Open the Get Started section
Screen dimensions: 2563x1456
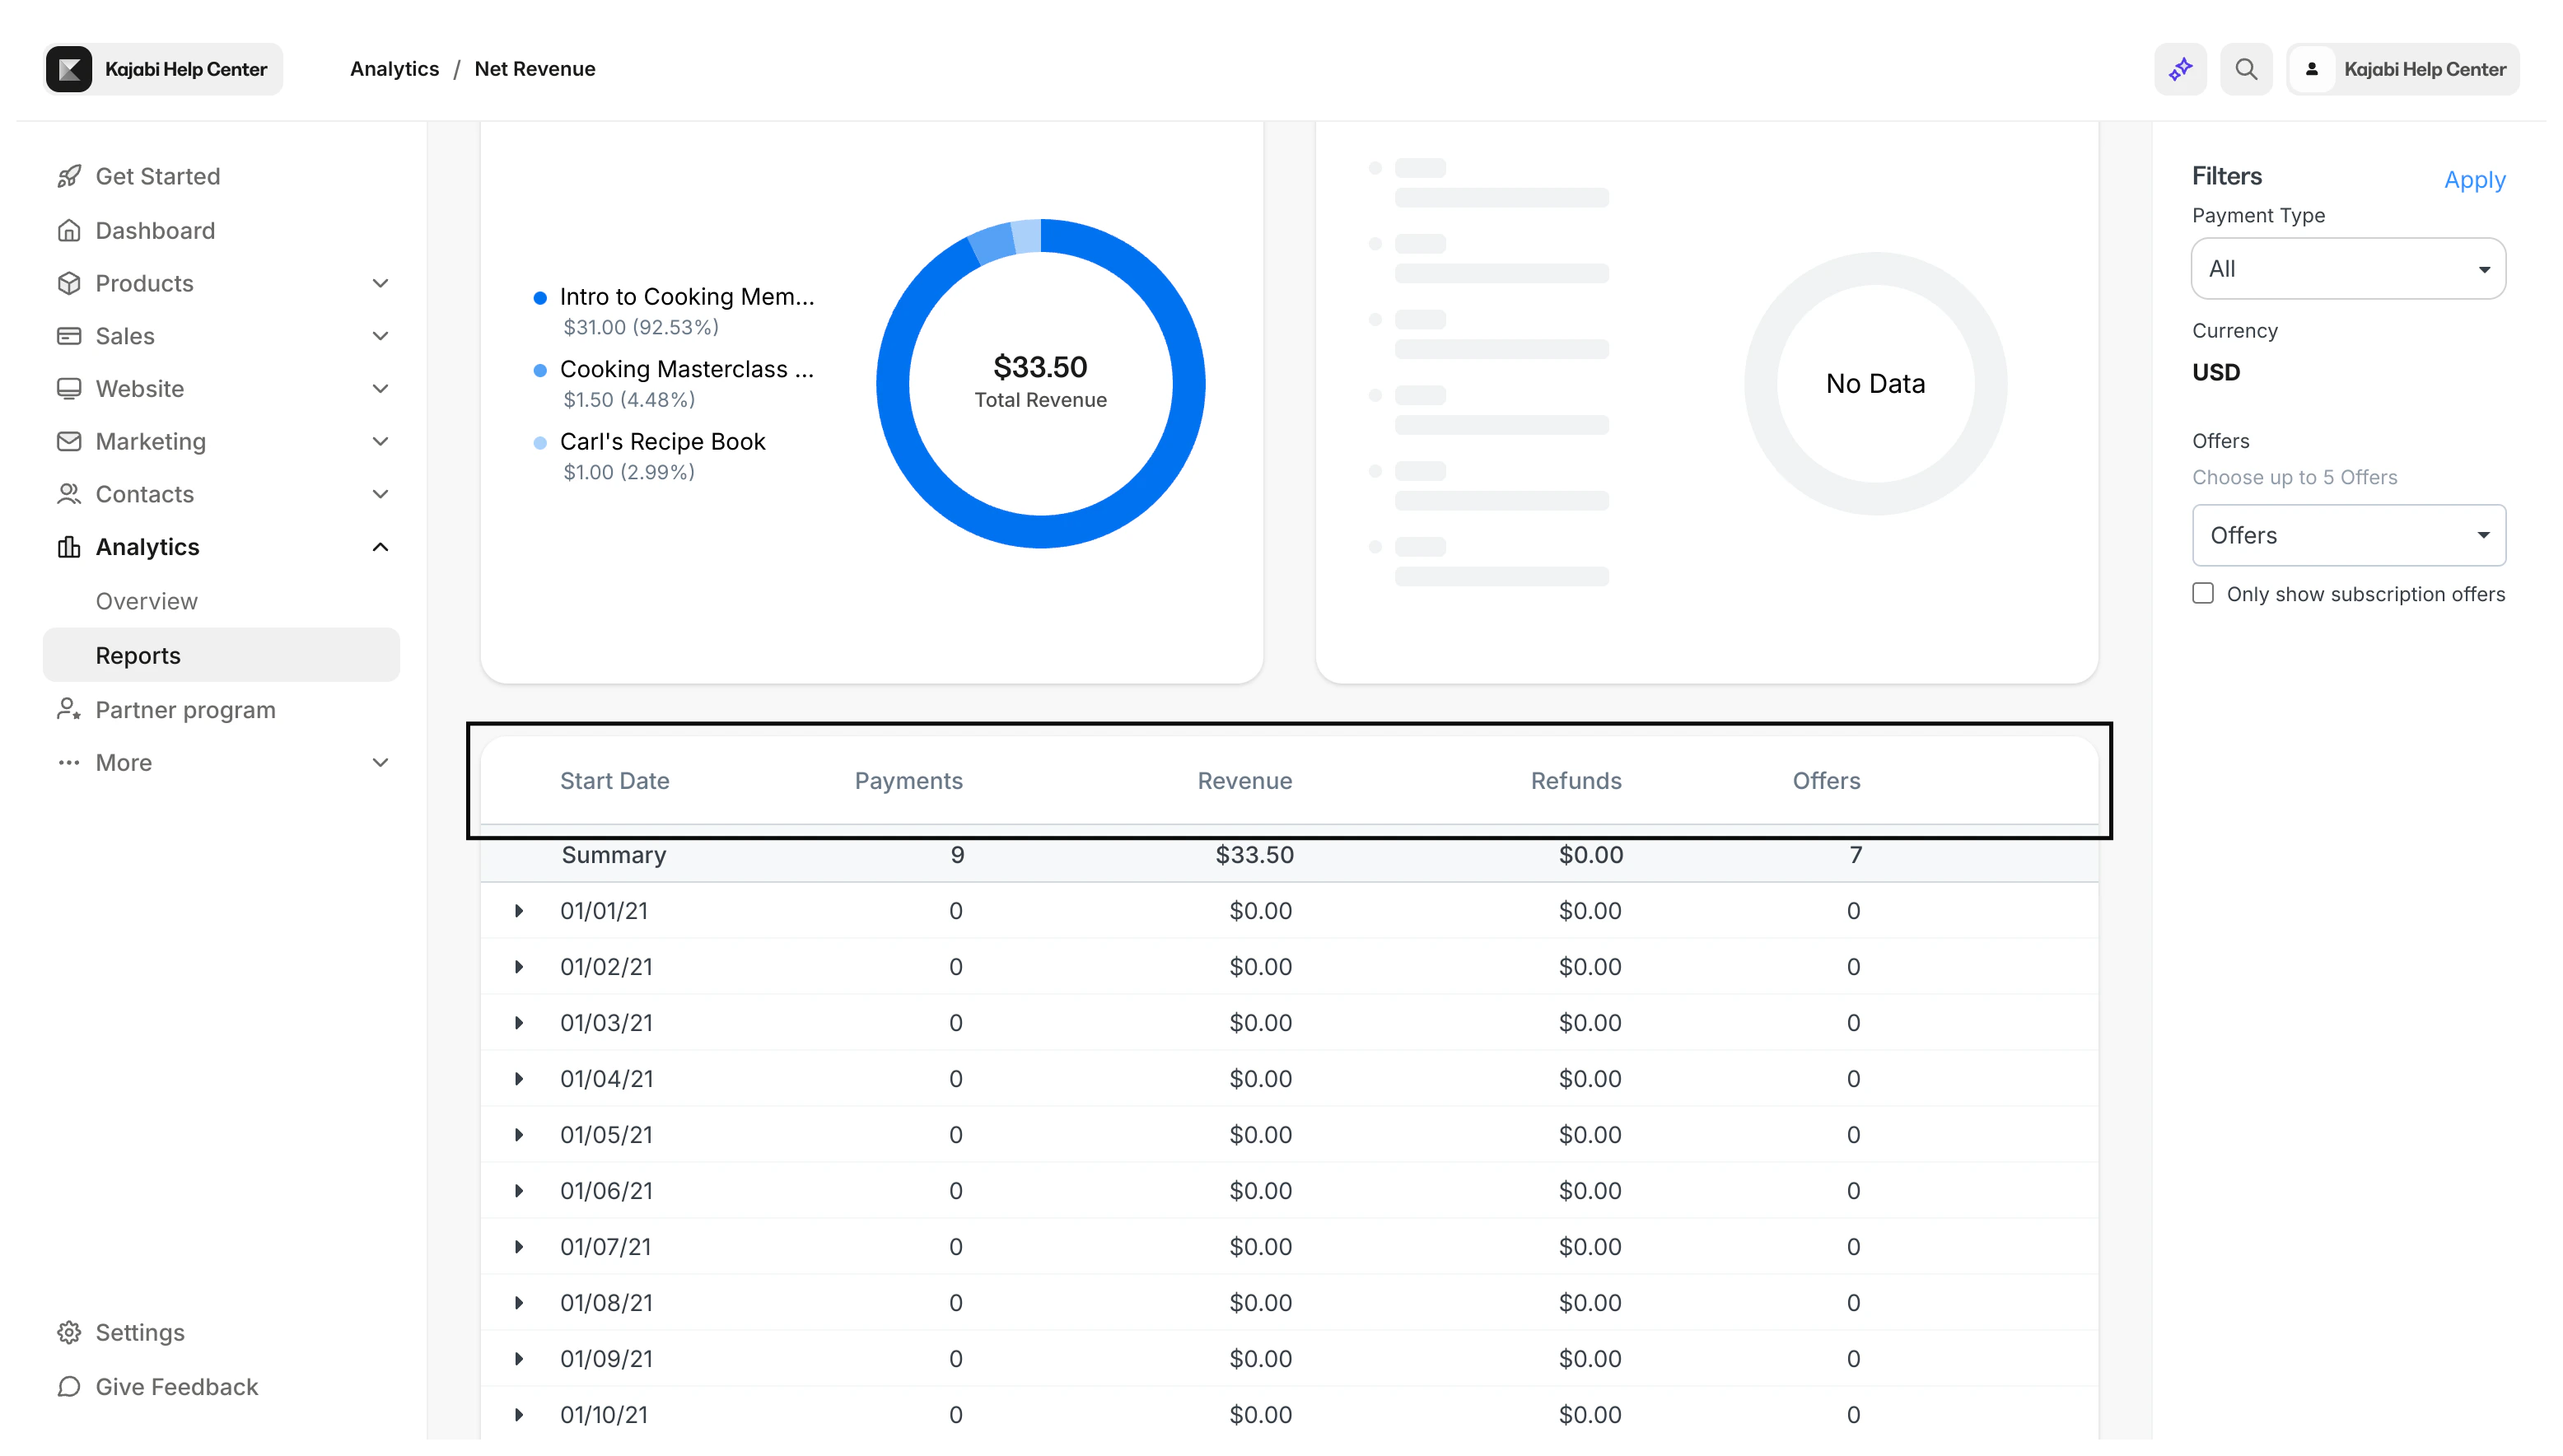[158, 176]
